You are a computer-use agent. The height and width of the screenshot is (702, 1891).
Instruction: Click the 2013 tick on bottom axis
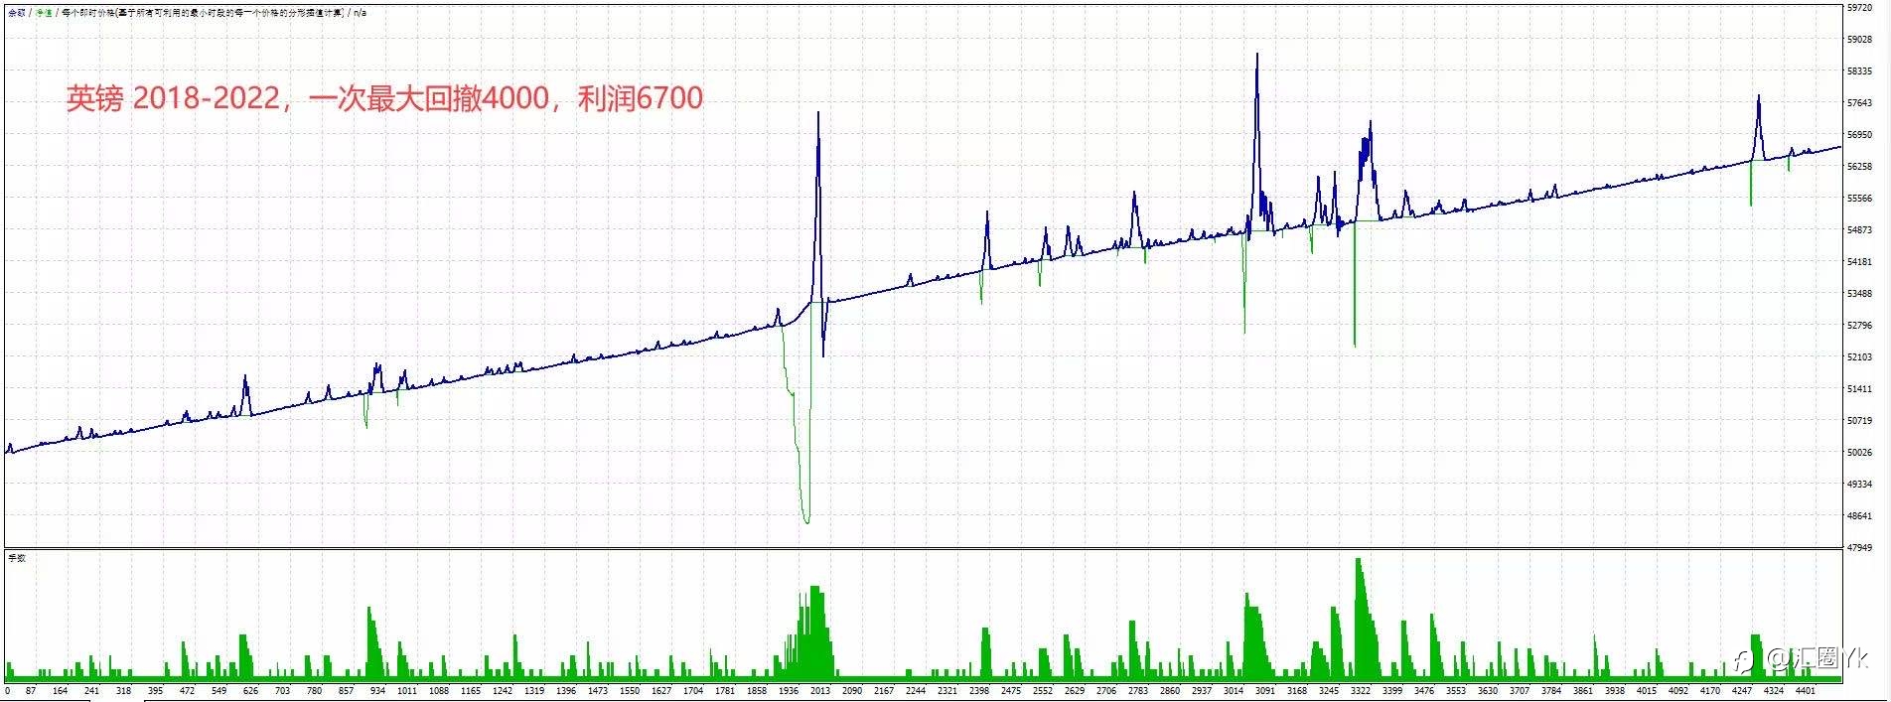820,691
